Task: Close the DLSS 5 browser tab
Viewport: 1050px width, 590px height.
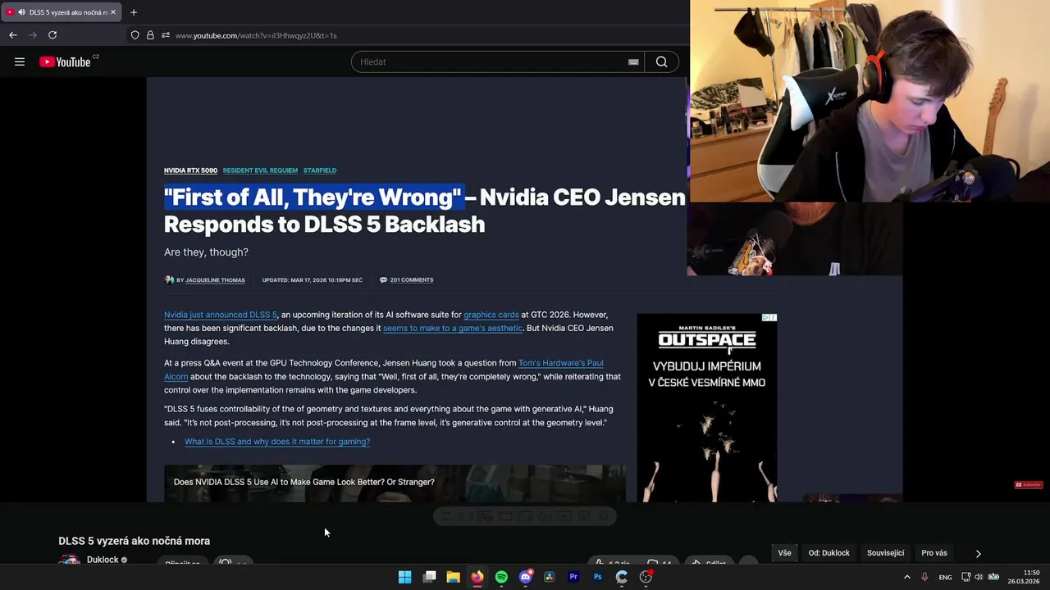Action: pyautogui.click(x=113, y=12)
